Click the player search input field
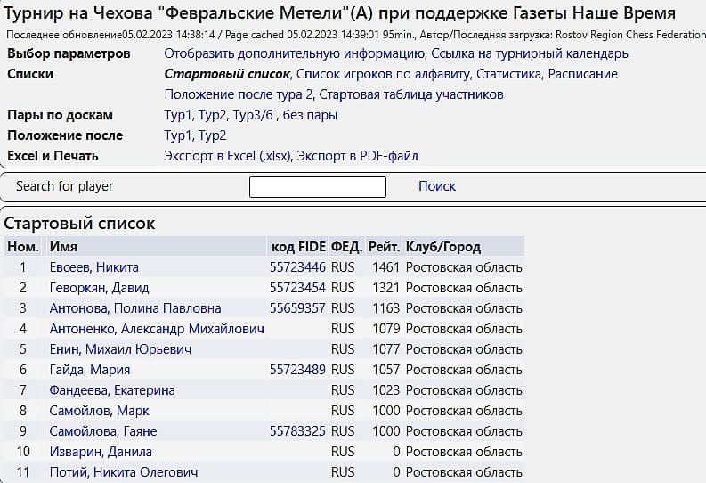 [x=318, y=186]
